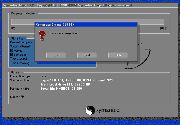Click the 0% progress label
This screenshot has width=180, height=125.
[x=13, y=28]
